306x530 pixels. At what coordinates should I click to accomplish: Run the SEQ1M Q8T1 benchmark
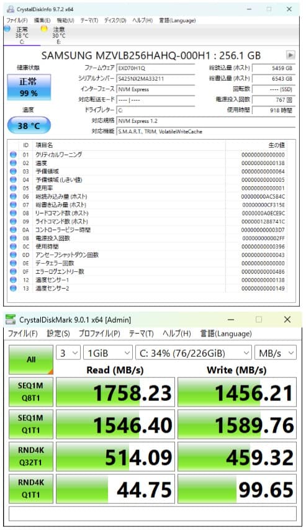pos(31,392)
